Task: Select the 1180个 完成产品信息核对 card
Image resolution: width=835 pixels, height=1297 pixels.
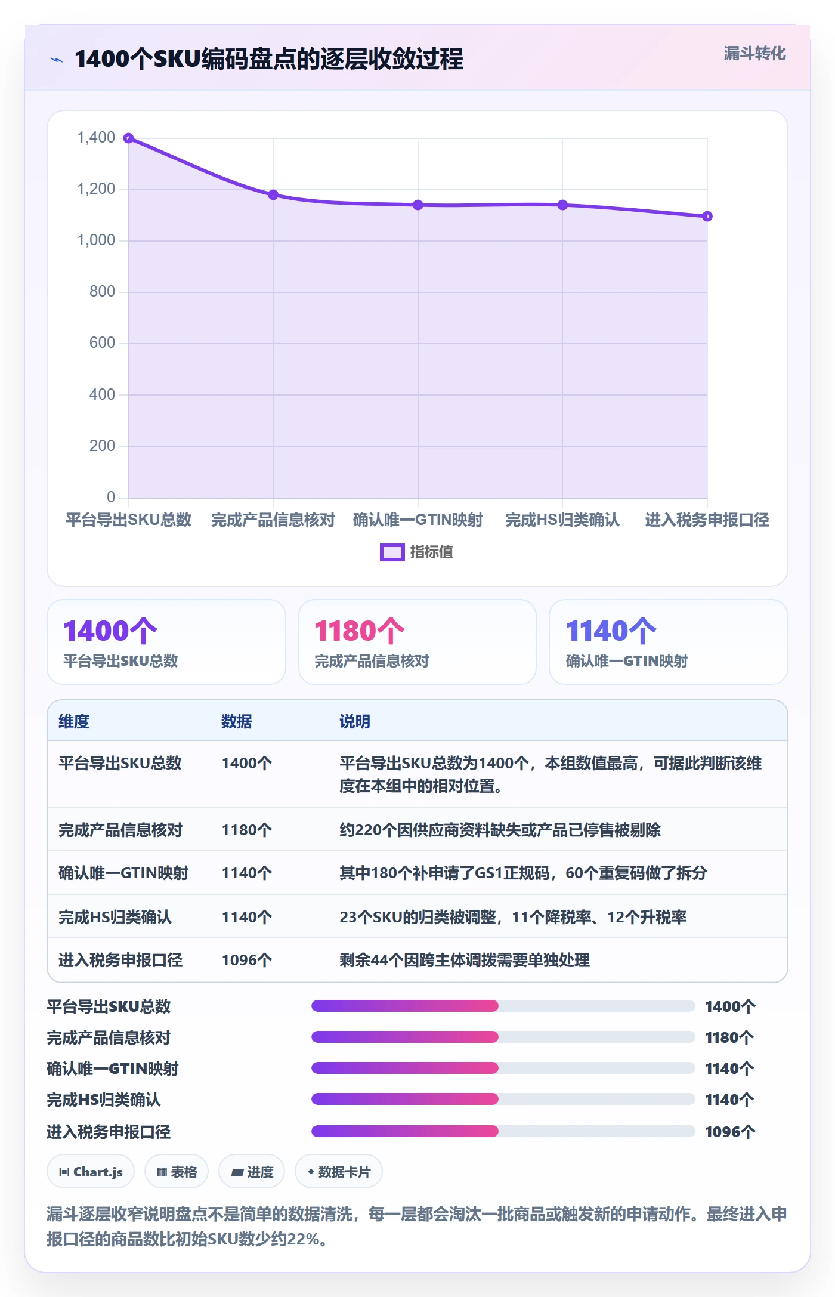Action: (x=417, y=642)
